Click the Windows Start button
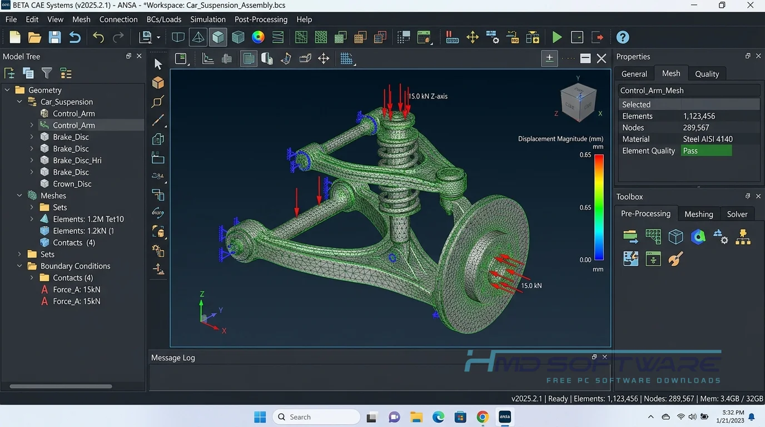Viewport: 765px width, 427px height. (260, 416)
